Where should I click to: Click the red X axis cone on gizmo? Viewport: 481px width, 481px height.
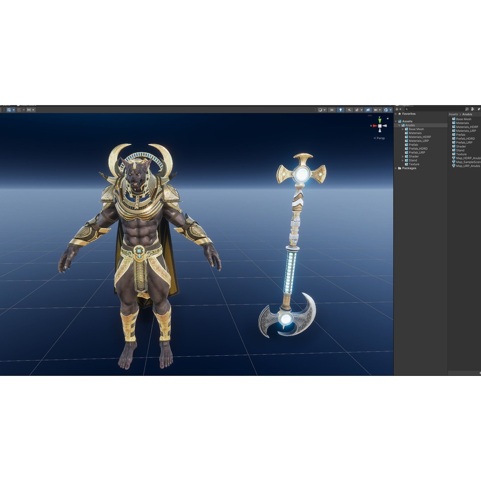(375, 126)
